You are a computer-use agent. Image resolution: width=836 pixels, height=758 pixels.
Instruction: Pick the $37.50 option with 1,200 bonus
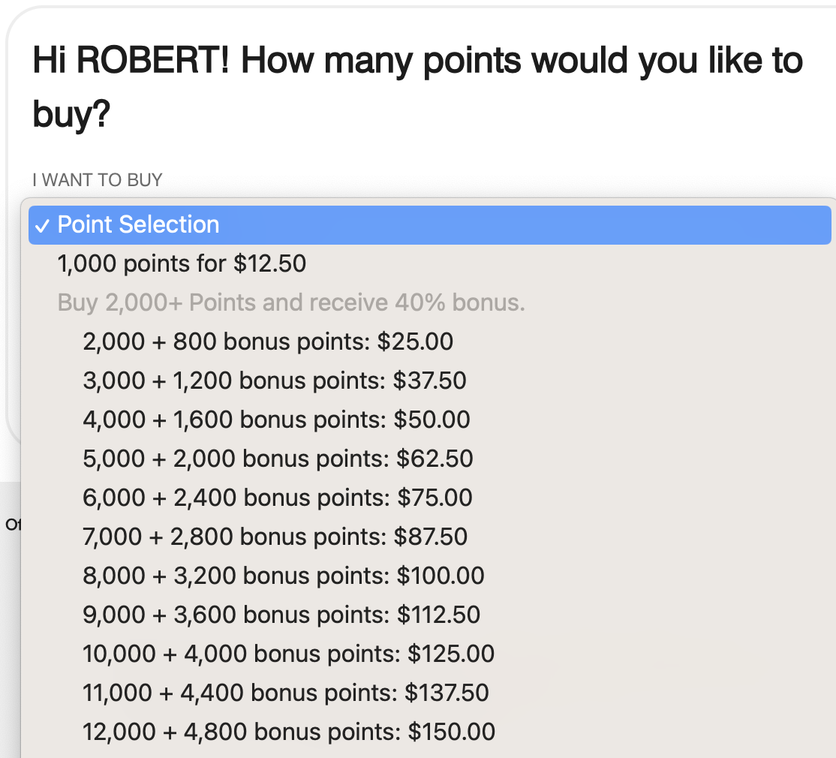(x=274, y=381)
